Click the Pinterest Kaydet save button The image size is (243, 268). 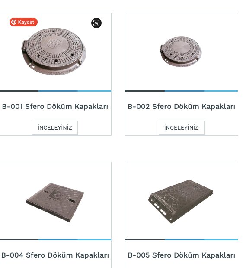pyautogui.click(x=23, y=22)
